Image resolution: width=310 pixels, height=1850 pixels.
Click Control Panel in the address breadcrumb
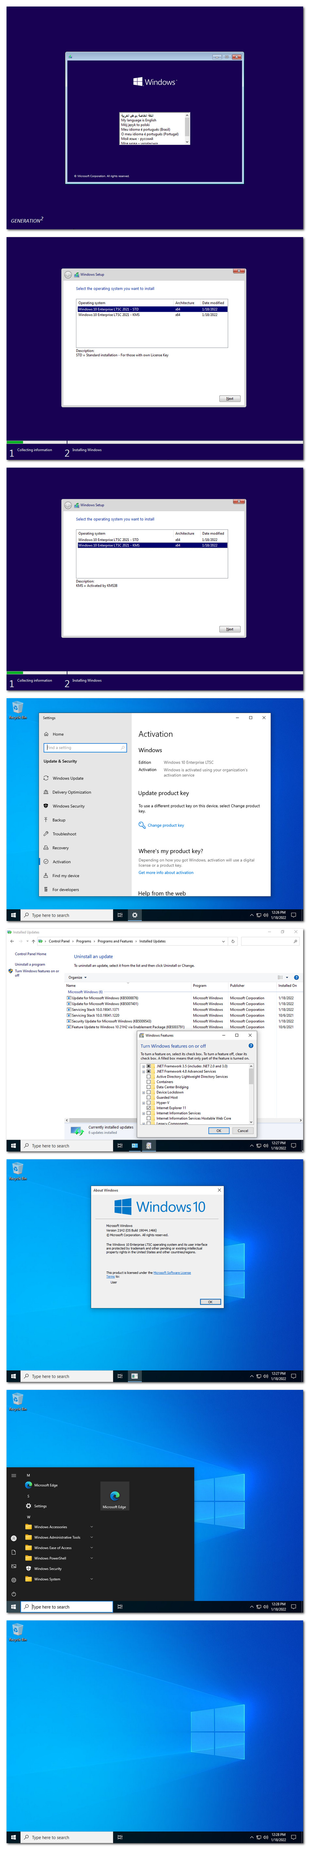click(59, 941)
